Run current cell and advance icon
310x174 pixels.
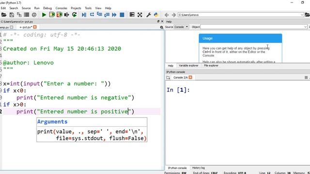(x=59, y=15)
